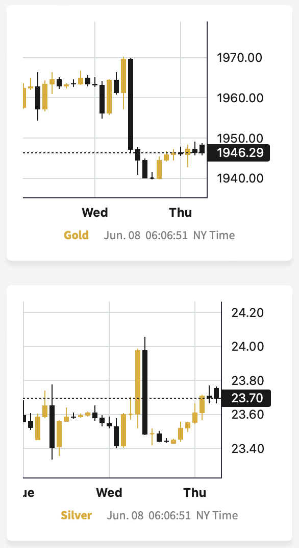The height and width of the screenshot is (548, 299).
Task: Click the tall black gold candlestick near 1970
Action: pyautogui.click(x=131, y=104)
